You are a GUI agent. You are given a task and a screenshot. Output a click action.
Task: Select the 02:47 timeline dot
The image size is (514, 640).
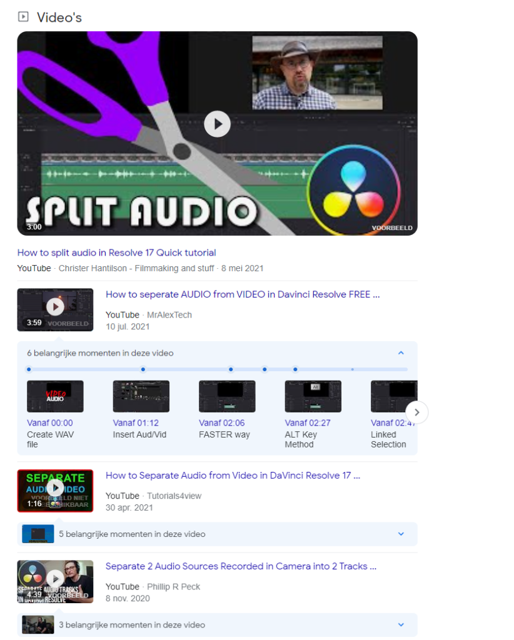click(x=295, y=369)
